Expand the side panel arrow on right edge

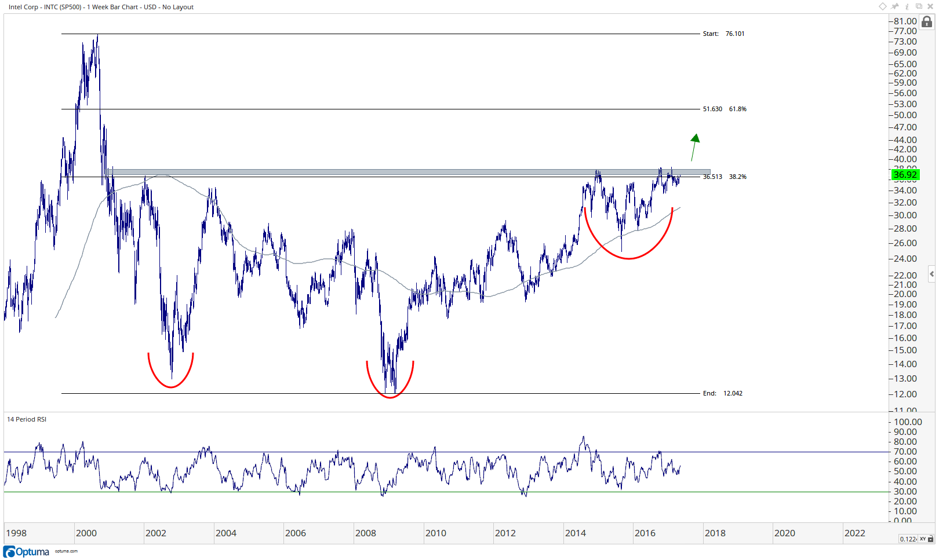(x=931, y=274)
